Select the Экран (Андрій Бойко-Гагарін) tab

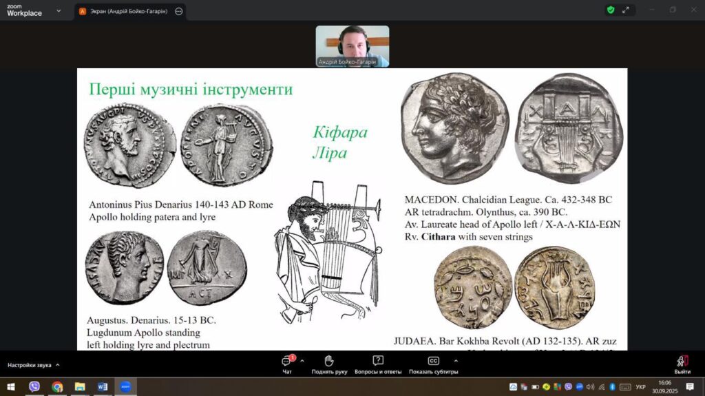tap(124, 12)
